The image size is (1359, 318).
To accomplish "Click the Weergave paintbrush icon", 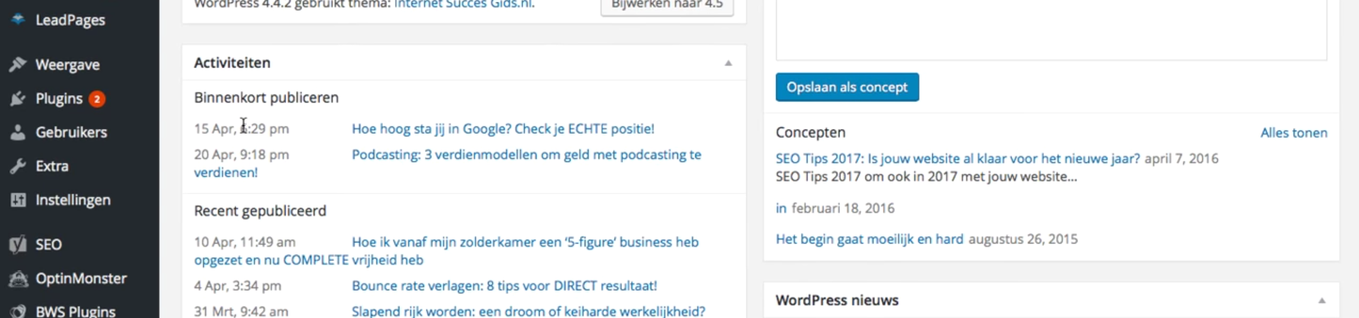I will point(18,64).
